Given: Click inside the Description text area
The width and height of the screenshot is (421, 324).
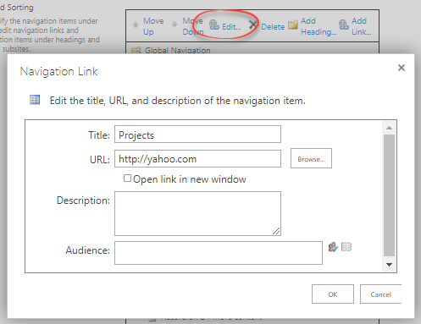Looking at the screenshot, I should (197, 213).
